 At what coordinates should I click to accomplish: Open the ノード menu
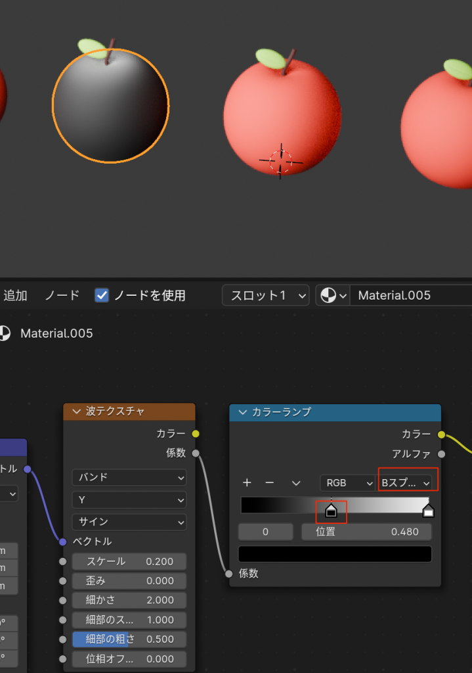click(62, 296)
